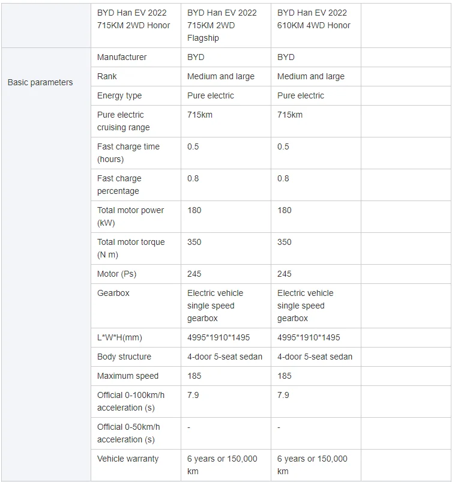455x482 pixels.
Task: Select the Basic parameters section cell
Action: 40,82
